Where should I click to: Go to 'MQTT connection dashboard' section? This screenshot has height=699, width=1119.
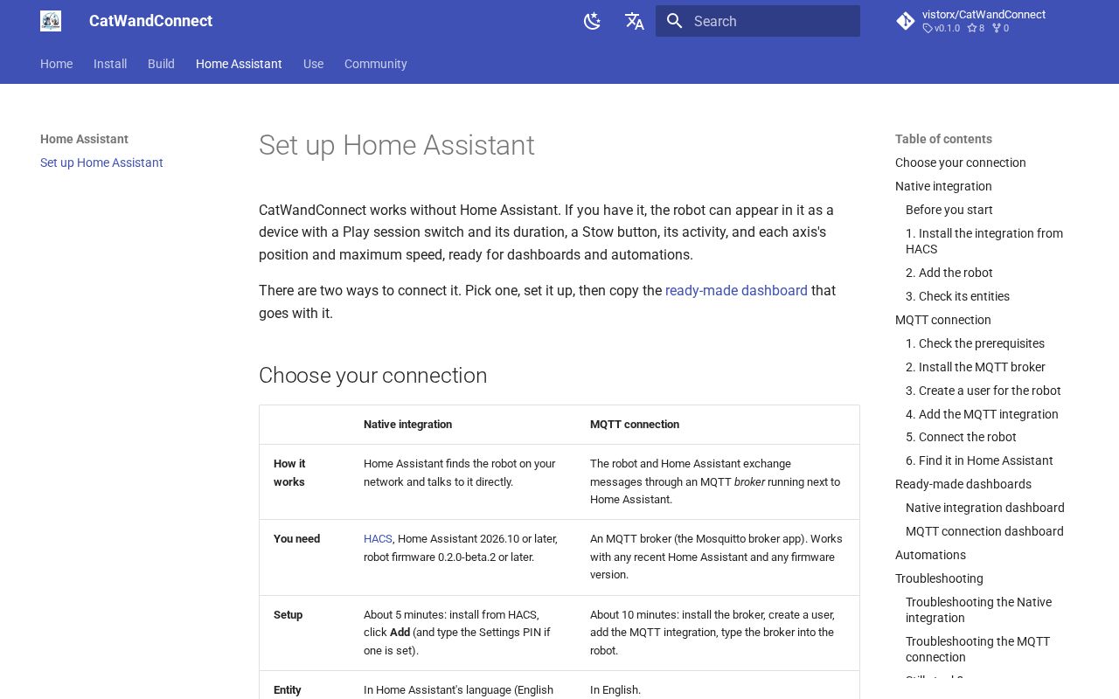tap(984, 531)
